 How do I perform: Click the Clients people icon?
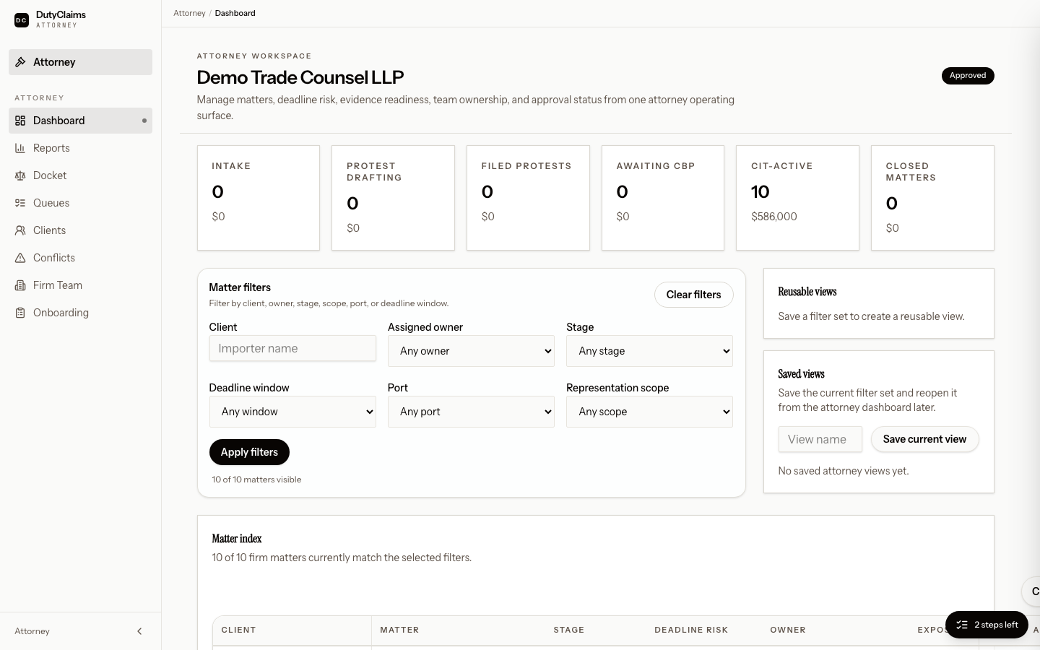coord(20,230)
